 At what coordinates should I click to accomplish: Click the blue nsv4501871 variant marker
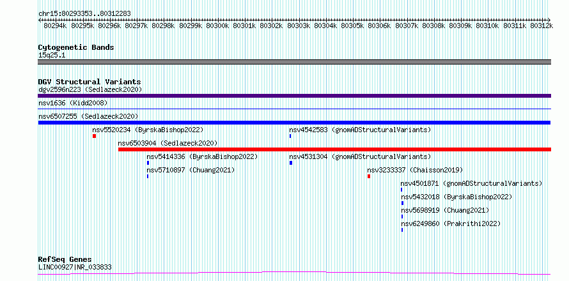[x=401, y=190]
